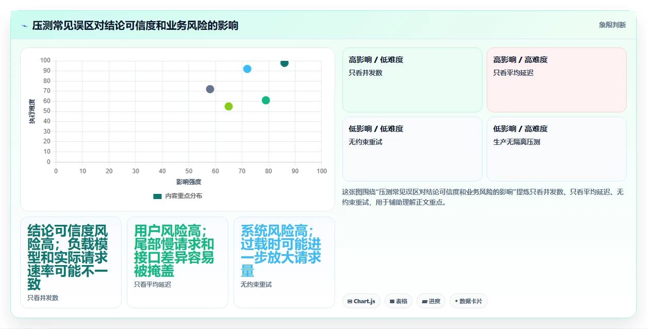This screenshot has width=647, height=329.
Task: Click 无约束重试 caption under the third card
Action: pyautogui.click(x=256, y=284)
